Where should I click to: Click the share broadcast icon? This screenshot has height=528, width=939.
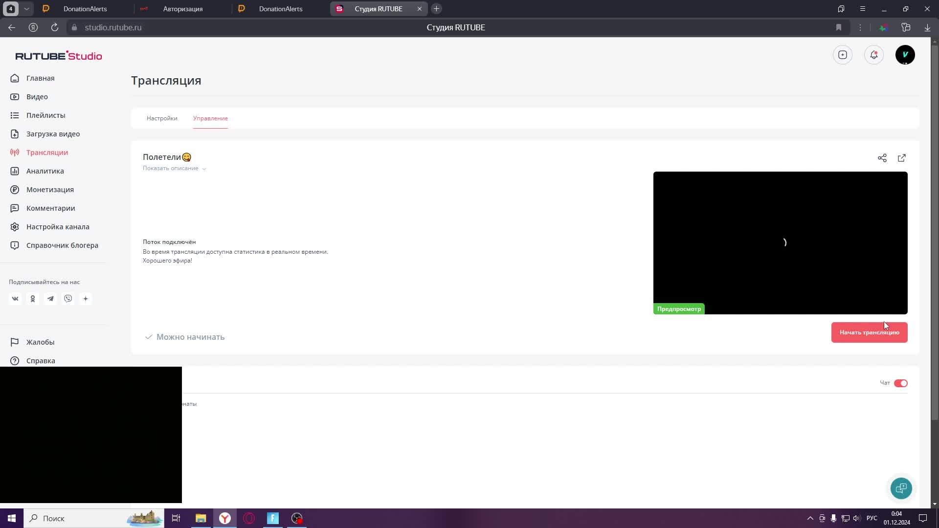pyautogui.click(x=882, y=158)
